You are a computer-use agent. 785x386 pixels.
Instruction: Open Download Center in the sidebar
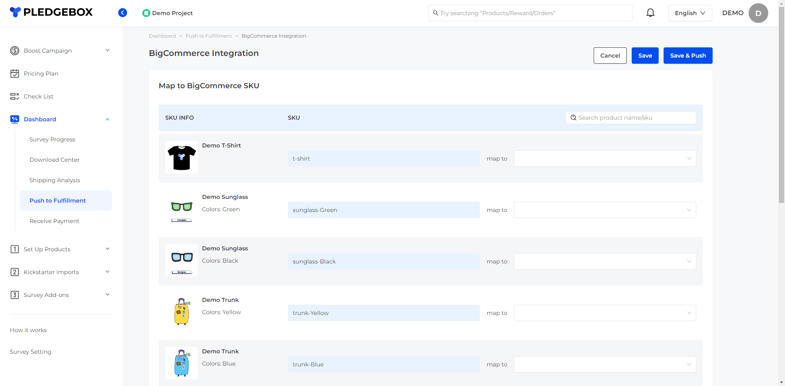pos(54,160)
